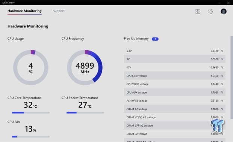Click the CPU Fan percentage bar

pos(31,137)
